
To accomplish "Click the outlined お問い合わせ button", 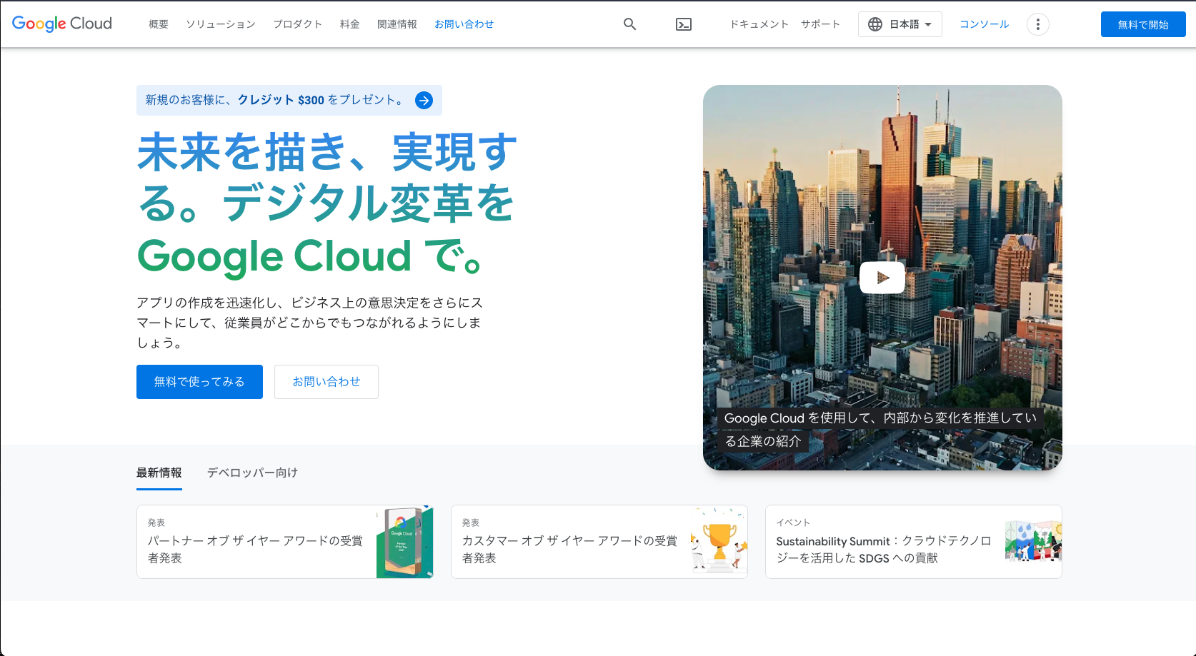I will 327,382.
